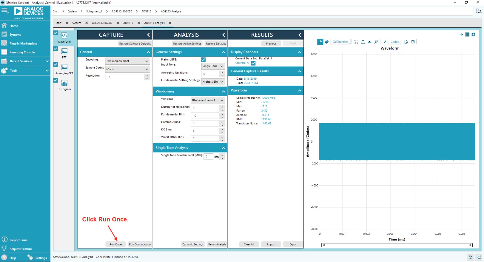Select the magnifier zoom icon on the chart toolbar
This screenshot has height=262, width=484.
click(376, 42)
